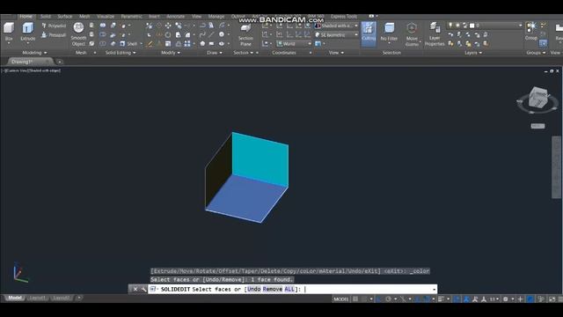
Task: Expand the Solid Editing panel dropdown
Action: tap(121, 53)
